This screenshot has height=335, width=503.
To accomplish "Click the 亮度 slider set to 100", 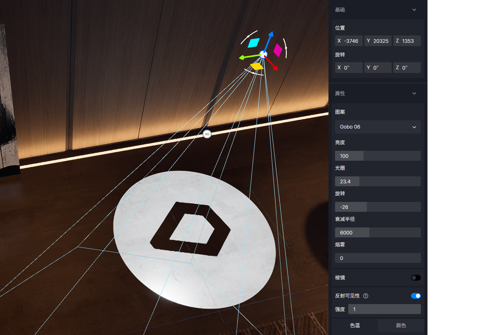I will 378,156.
